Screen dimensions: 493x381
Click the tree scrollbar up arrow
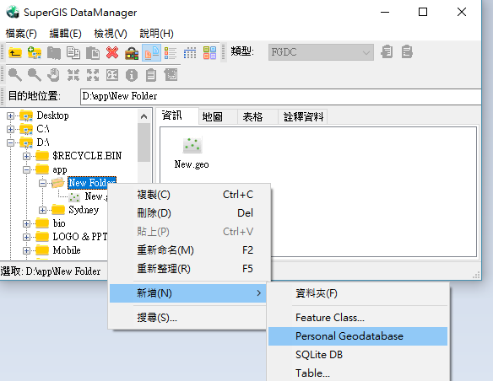(x=144, y=116)
